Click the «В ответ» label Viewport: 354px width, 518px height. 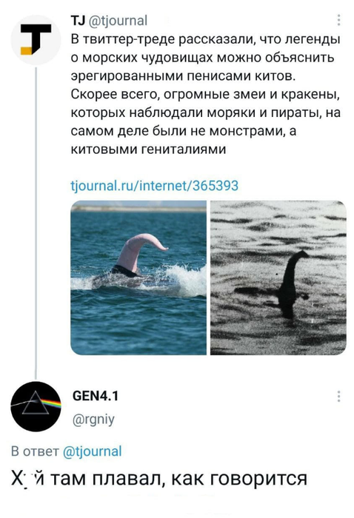pos(35,451)
